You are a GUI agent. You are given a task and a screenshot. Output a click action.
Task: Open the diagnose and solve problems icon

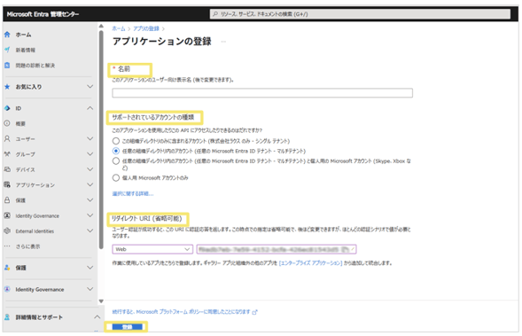coord(7,65)
